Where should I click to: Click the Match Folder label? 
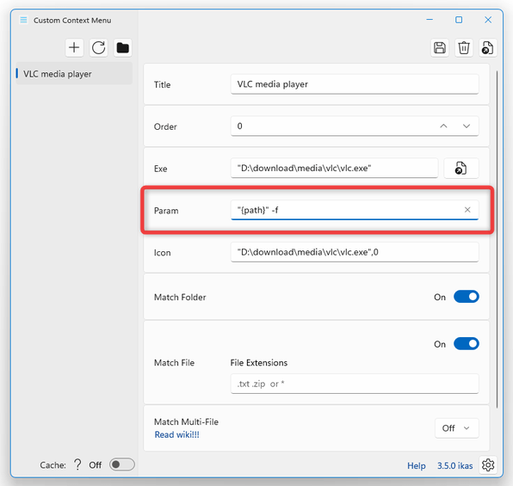(180, 297)
